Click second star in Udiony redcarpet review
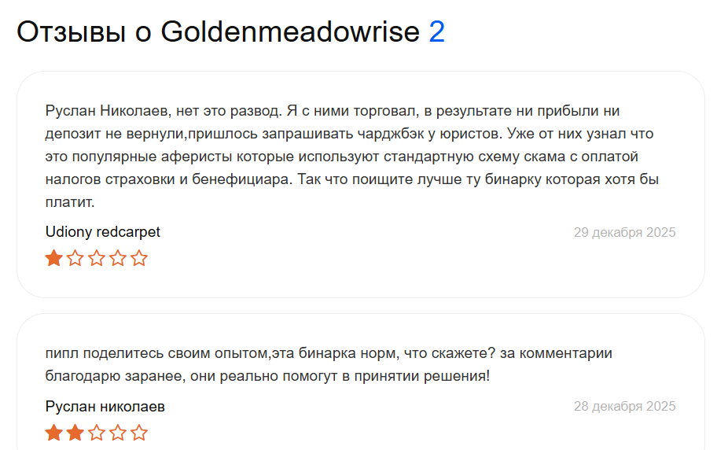 point(75,258)
